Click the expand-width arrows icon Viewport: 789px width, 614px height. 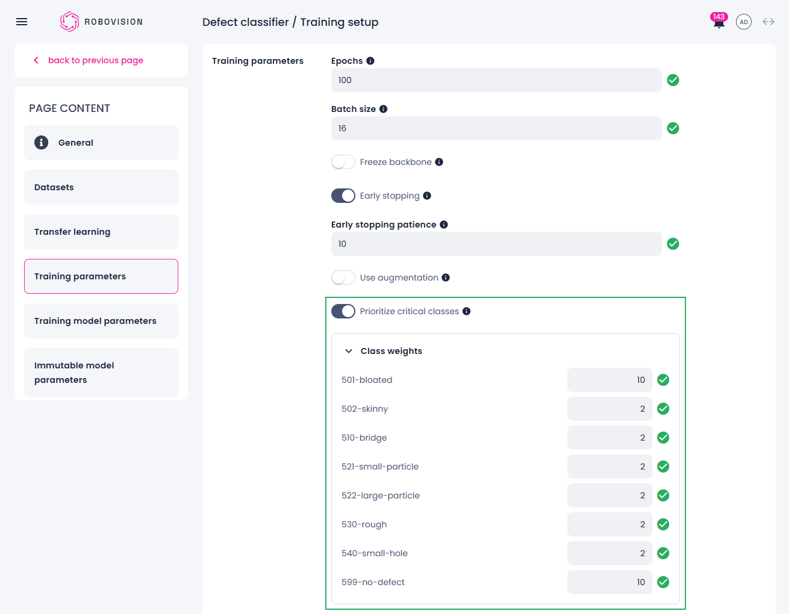pyautogui.click(x=769, y=22)
